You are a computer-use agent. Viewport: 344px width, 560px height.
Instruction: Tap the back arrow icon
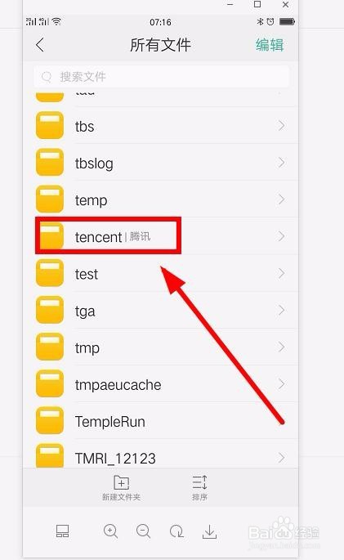(x=40, y=45)
